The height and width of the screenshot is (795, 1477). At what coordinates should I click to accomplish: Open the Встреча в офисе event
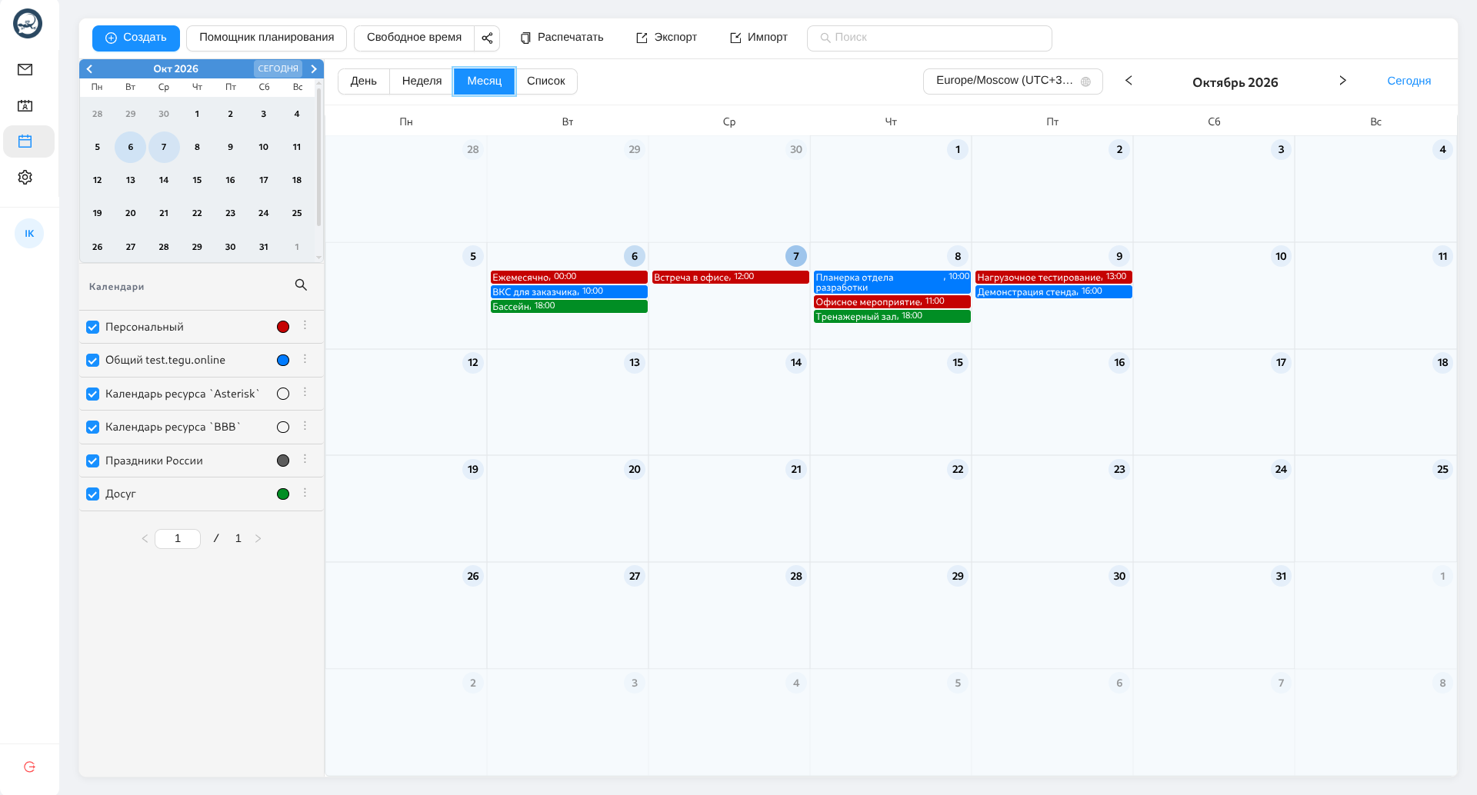(730, 278)
